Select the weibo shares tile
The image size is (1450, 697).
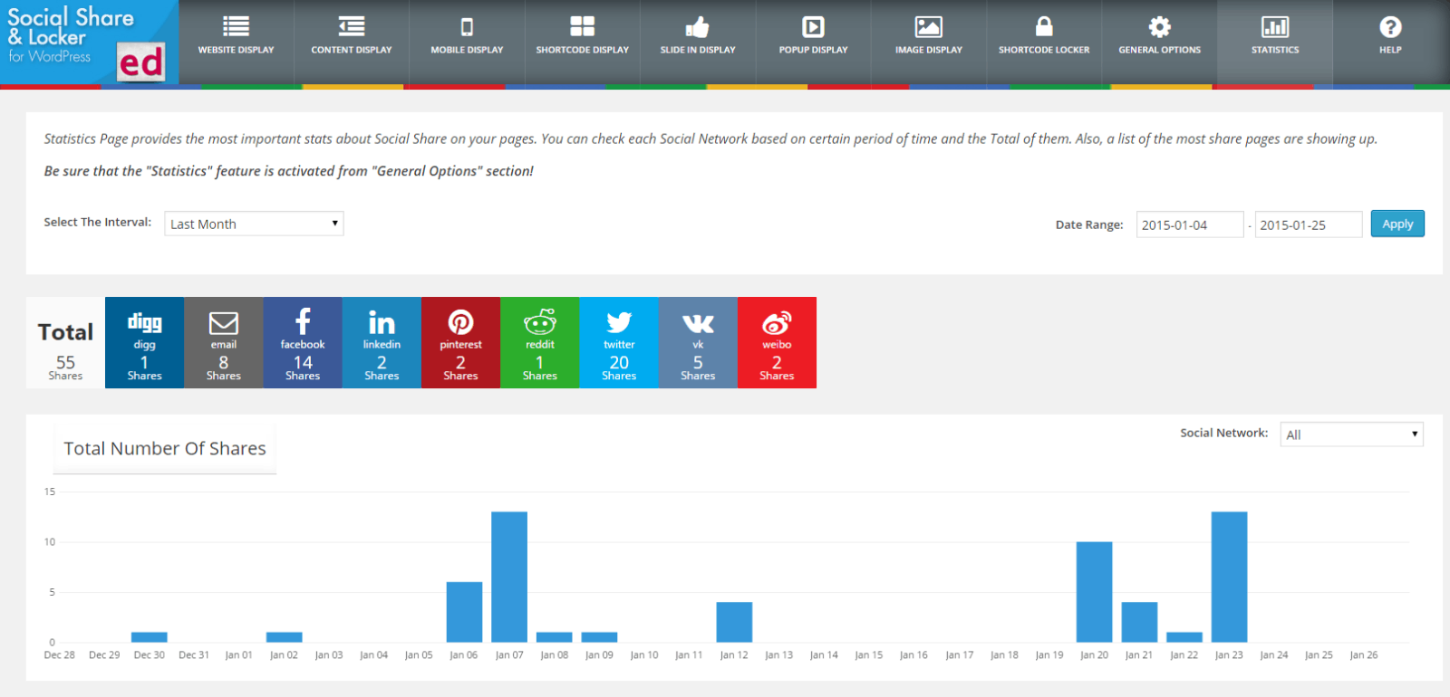coord(777,342)
